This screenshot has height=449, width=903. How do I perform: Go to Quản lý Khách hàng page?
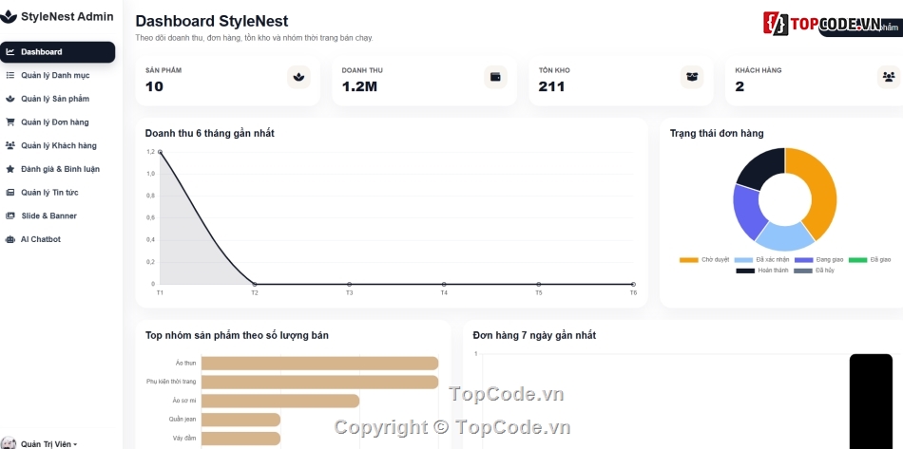pos(58,145)
